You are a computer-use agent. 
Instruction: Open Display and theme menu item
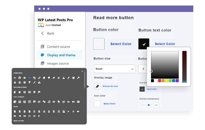point(60,55)
